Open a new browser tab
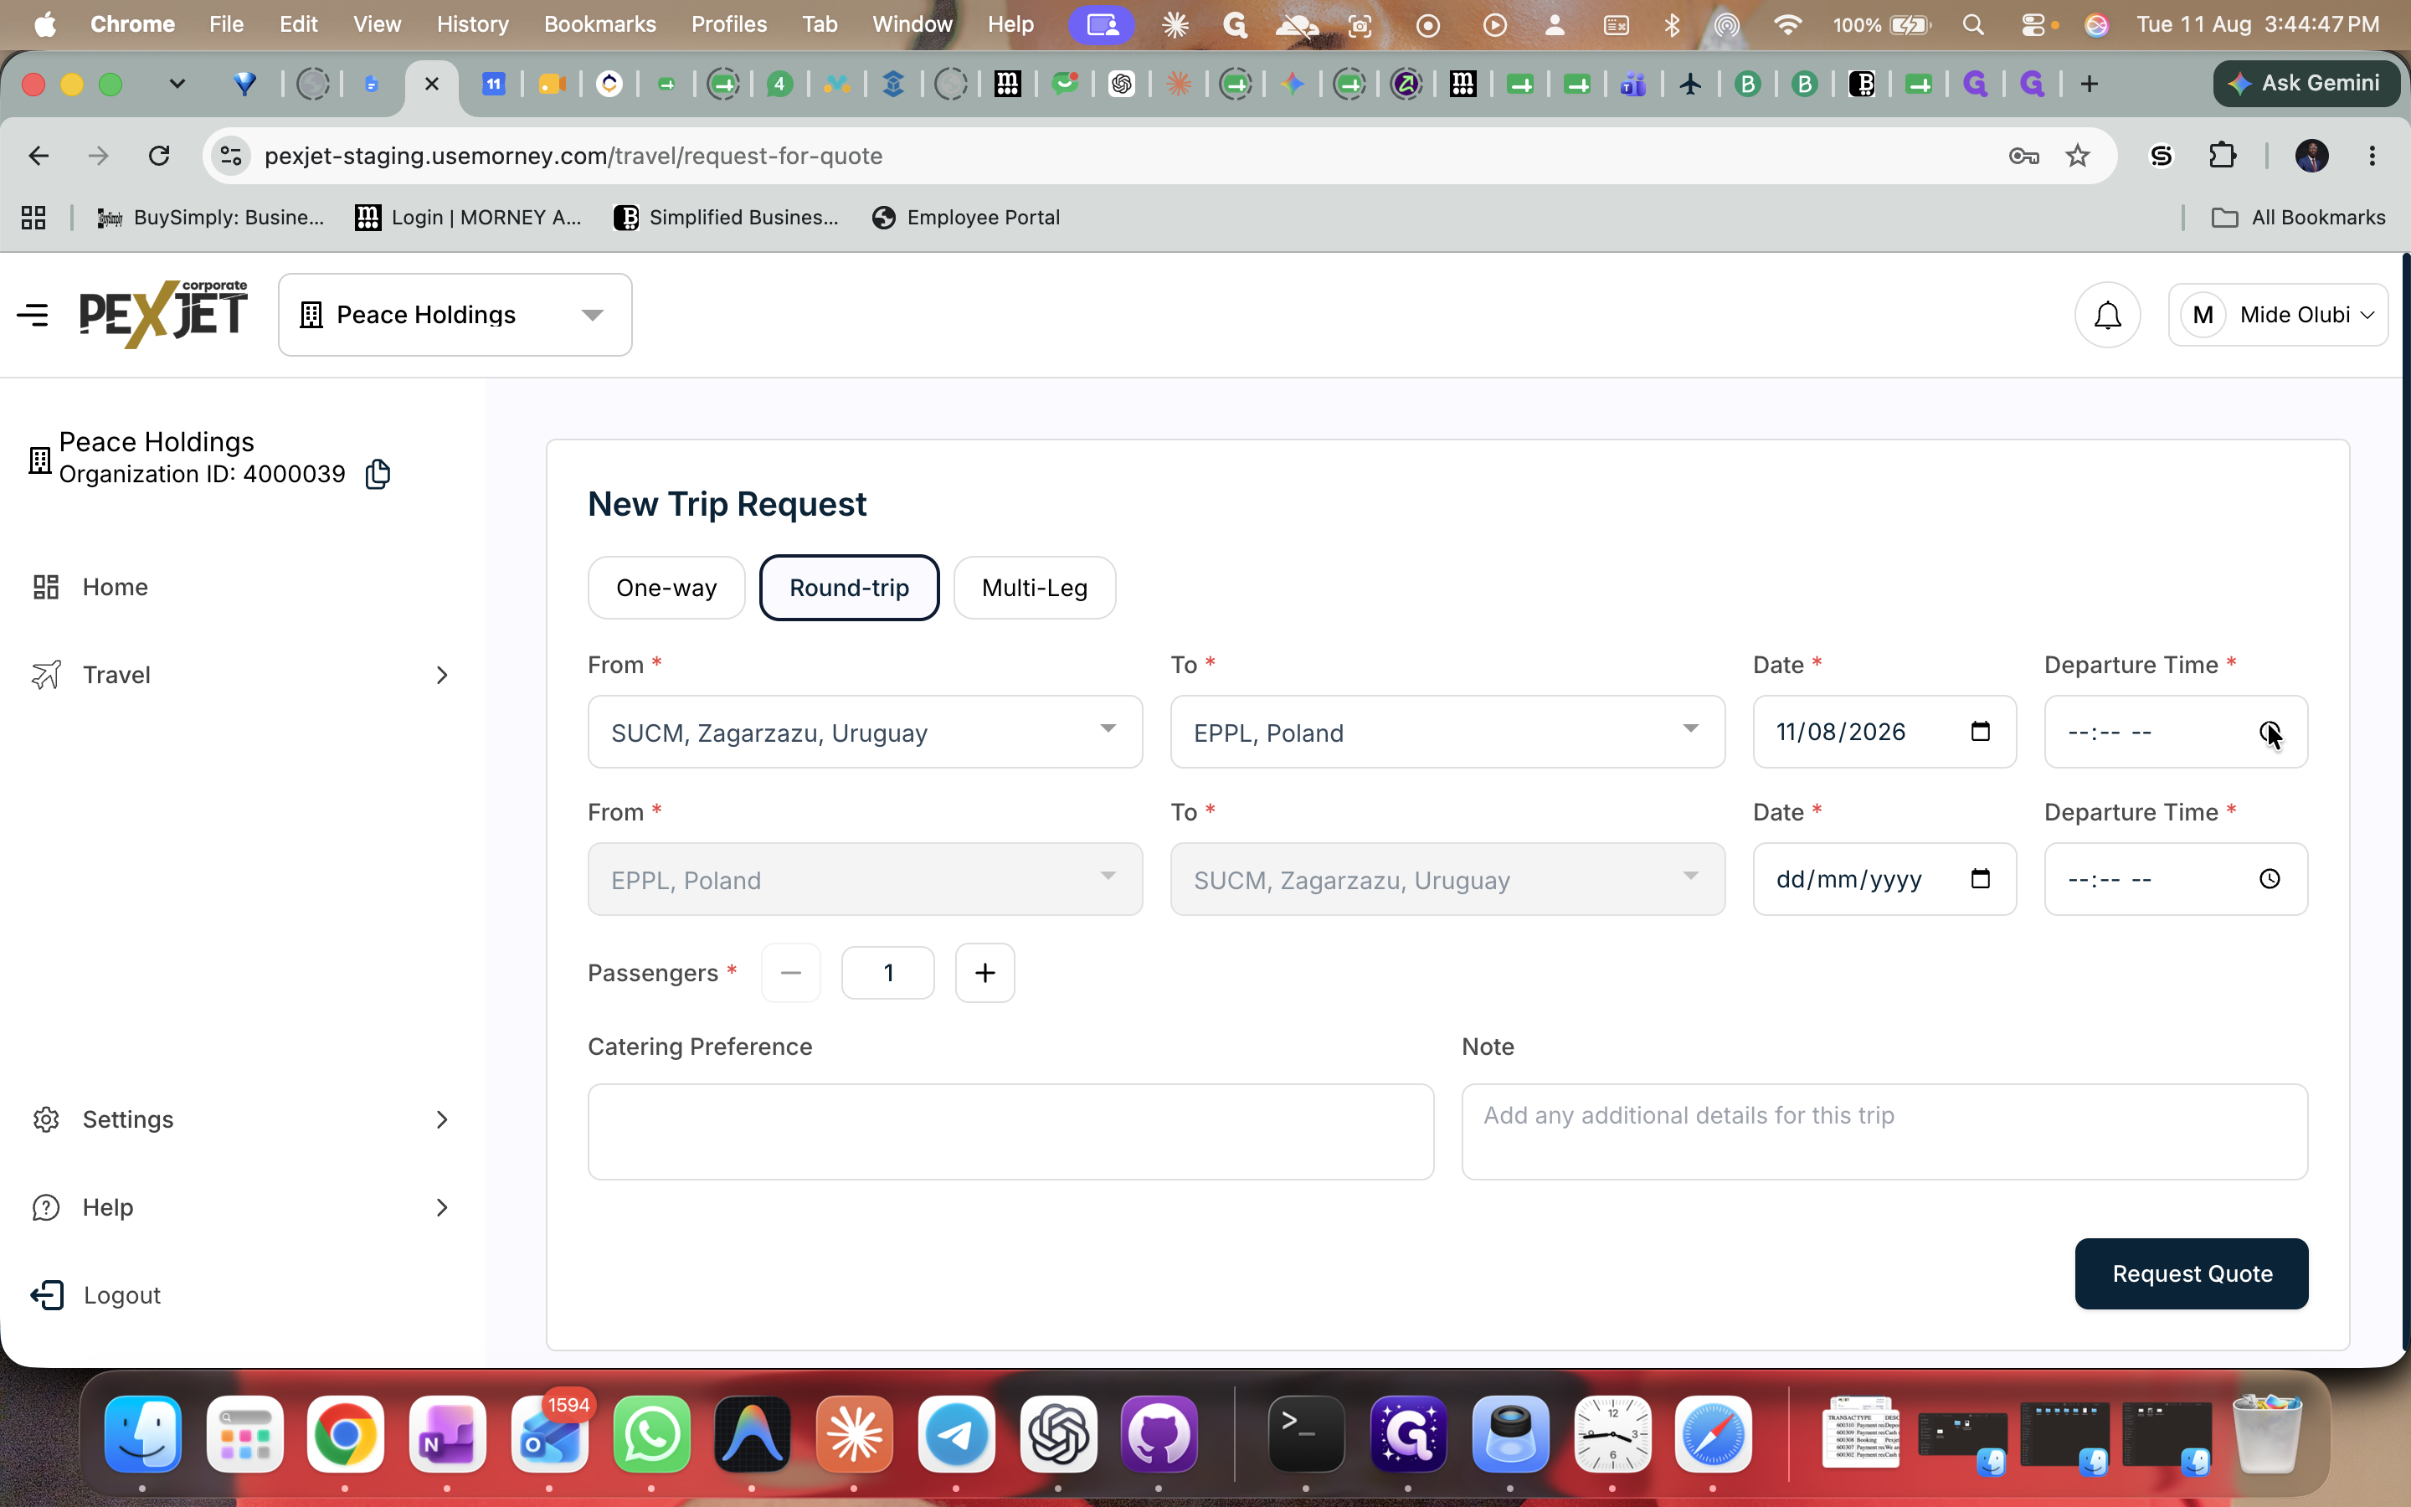Viewport: 2411px width, 1507px height. pos(2090,84)
